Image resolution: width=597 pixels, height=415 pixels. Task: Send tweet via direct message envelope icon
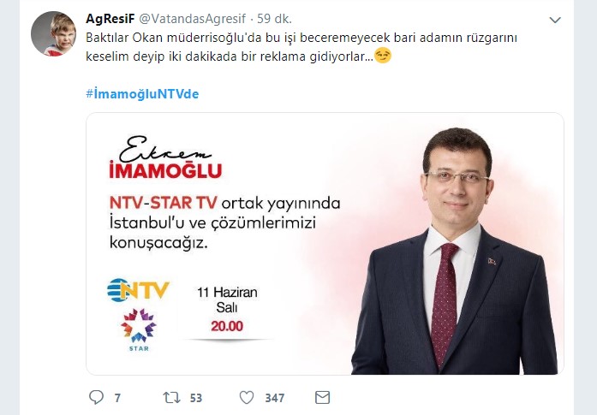[323, 398]
